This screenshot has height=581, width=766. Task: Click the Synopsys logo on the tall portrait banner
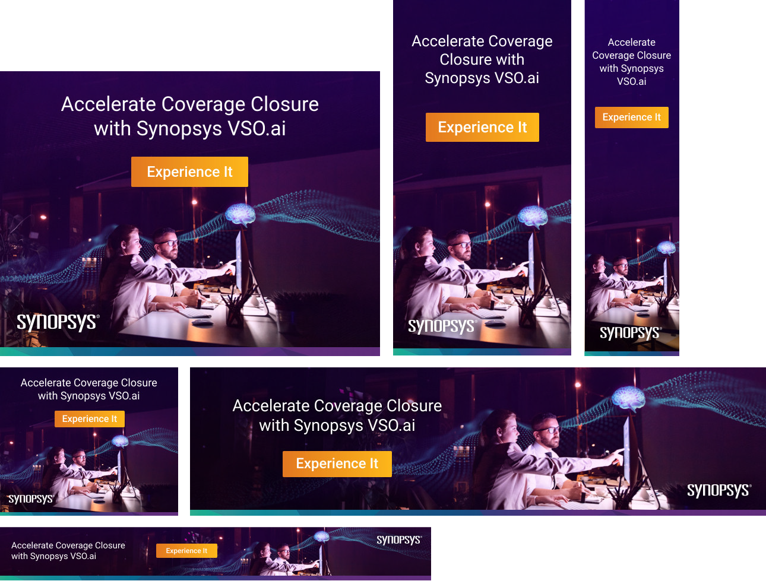pos(442,326)
